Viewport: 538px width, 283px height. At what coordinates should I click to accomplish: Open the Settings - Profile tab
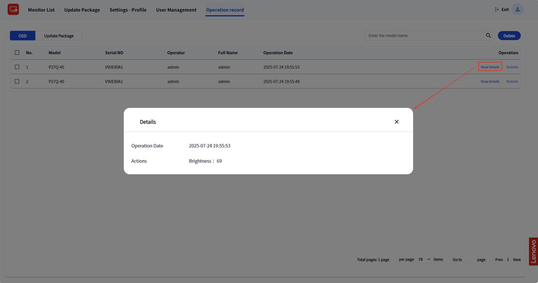(128, 10)
